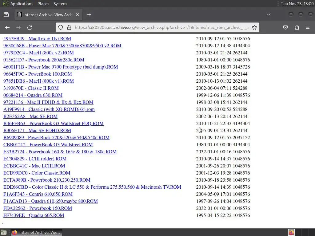
Task: Open EDE66CBD Color Classic II & LC 550 ROM
Action: coord(92,187)
